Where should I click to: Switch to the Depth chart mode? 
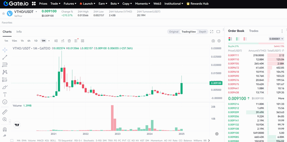(x=202, y=32)
